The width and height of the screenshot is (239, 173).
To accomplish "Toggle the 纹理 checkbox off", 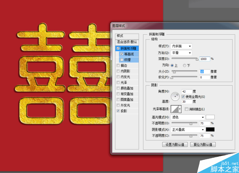I will [x=122, y=60].
